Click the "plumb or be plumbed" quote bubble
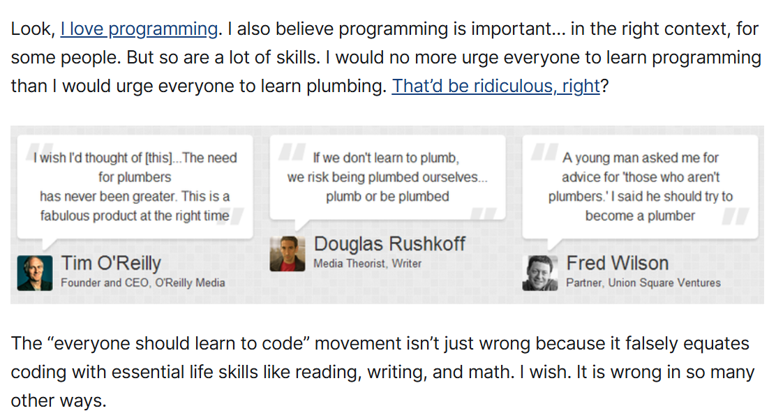 (387, 177)
